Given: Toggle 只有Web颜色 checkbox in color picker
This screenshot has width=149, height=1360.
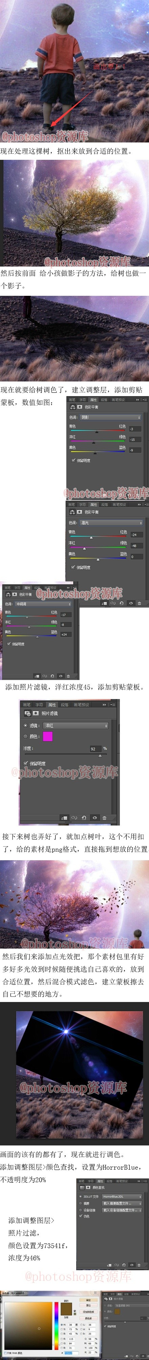Looking at the screenshot, I should point(5,1353).
